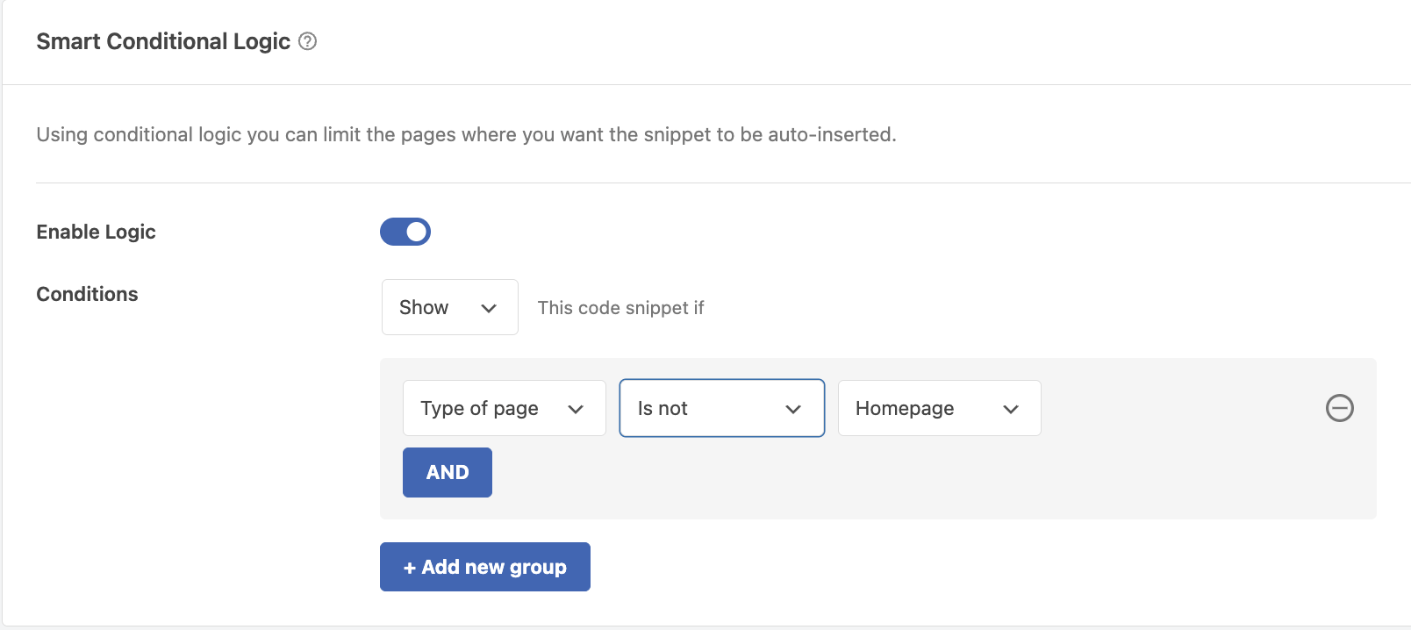Click the conditional logic description sentence

(466, 134)
